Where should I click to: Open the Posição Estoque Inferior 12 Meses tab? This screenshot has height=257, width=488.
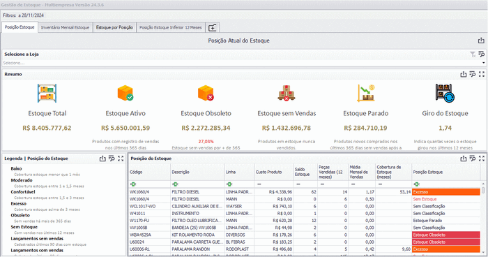click(171, 27)
